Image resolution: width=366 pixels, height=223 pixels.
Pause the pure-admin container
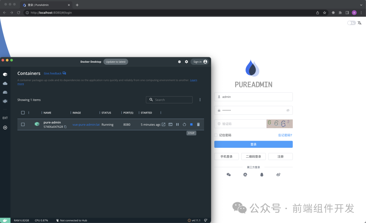pos(177,124)
